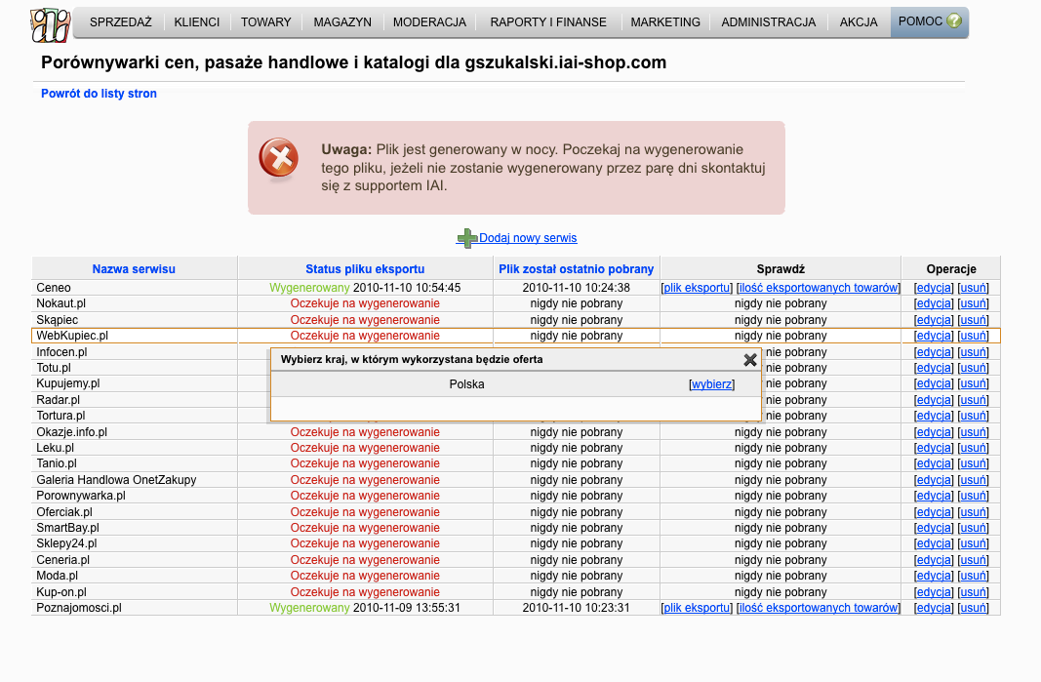Edit the Skąpiec service
This screenshot has width=1041, height=682.
(934, 319)
